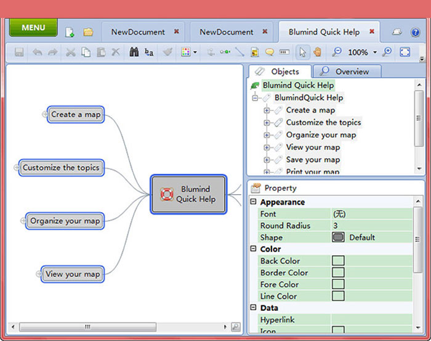Close the Blumind Quick Help tab
The width and height of the screenshot is (431, 341).
(x=372, y=31)
